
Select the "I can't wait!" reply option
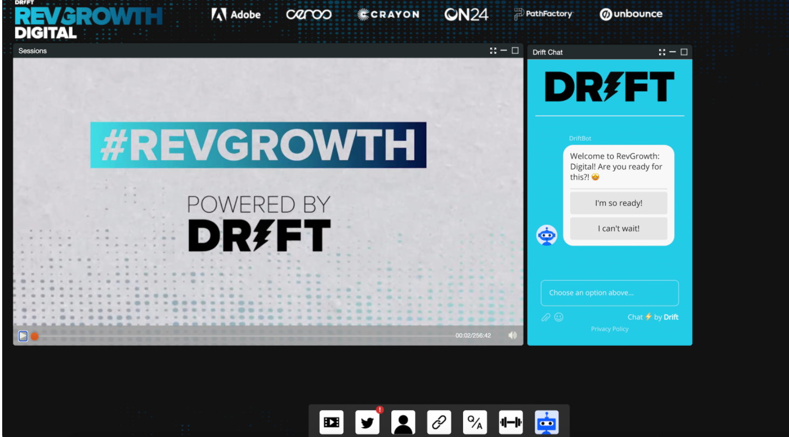[618, 228]
